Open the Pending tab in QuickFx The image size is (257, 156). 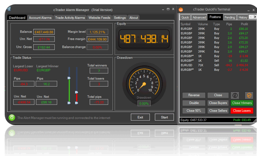point(230,17)
